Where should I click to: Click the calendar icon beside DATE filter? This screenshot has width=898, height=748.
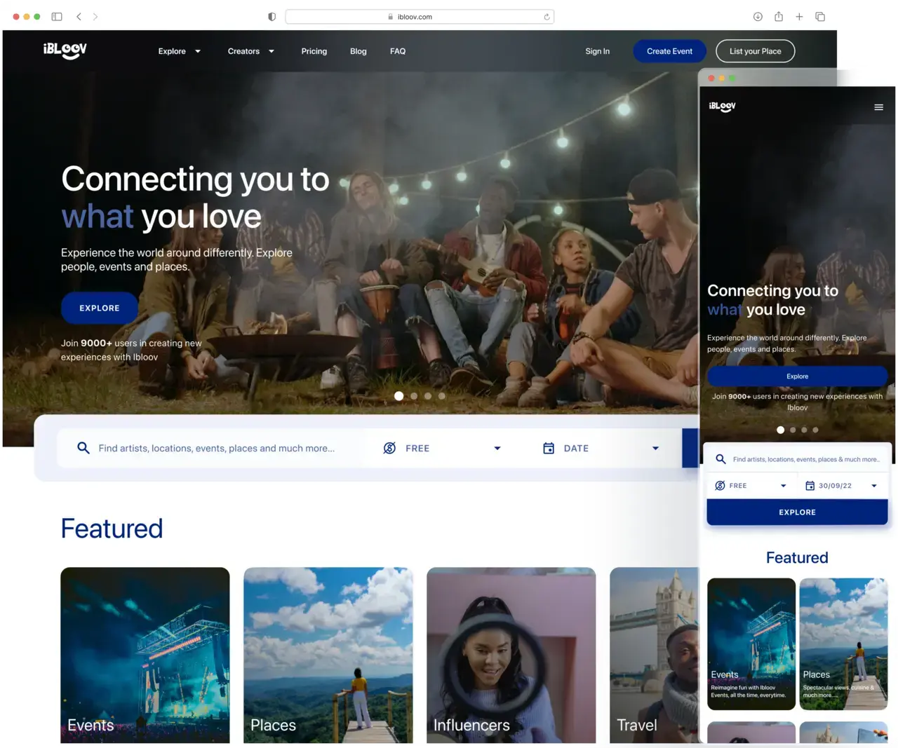point(548,448)
